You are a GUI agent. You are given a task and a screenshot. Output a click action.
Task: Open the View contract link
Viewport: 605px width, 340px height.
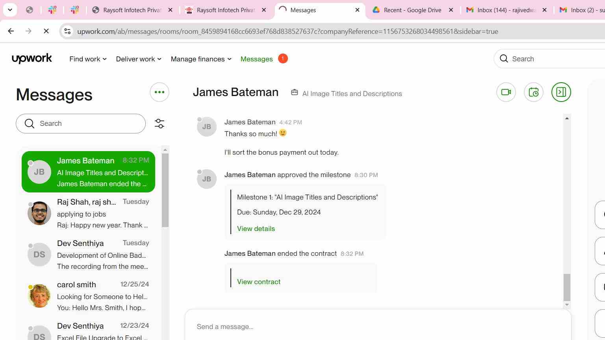coord(259,282)
